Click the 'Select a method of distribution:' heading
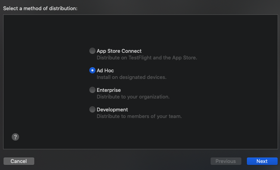This screenshot has width=280, height=170. (x=40, y=9)
